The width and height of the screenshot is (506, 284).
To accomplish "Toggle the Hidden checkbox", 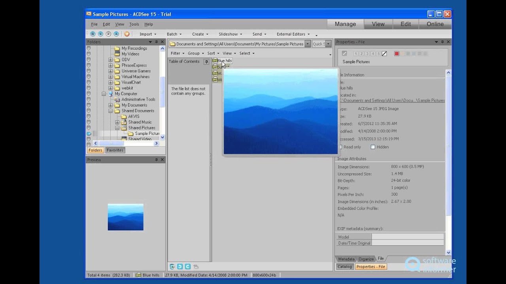I will coord(373,147).
